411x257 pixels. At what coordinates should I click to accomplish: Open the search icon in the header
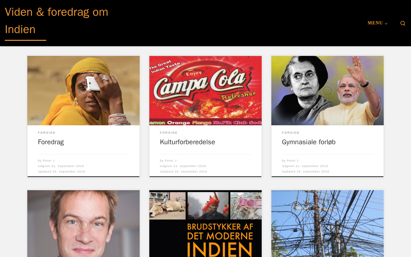(403, 23)
